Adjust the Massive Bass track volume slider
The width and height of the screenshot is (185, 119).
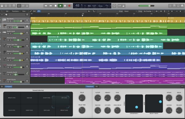(19, 40)
